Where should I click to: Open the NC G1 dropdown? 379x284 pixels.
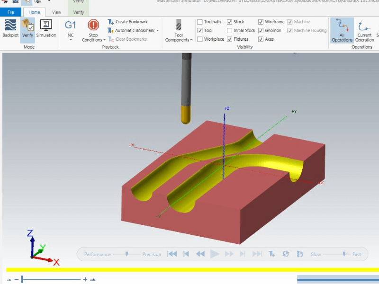[x=70, y=30]
